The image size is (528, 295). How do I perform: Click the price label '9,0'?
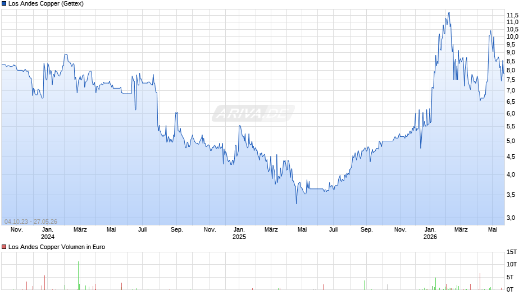click(511, 53)
